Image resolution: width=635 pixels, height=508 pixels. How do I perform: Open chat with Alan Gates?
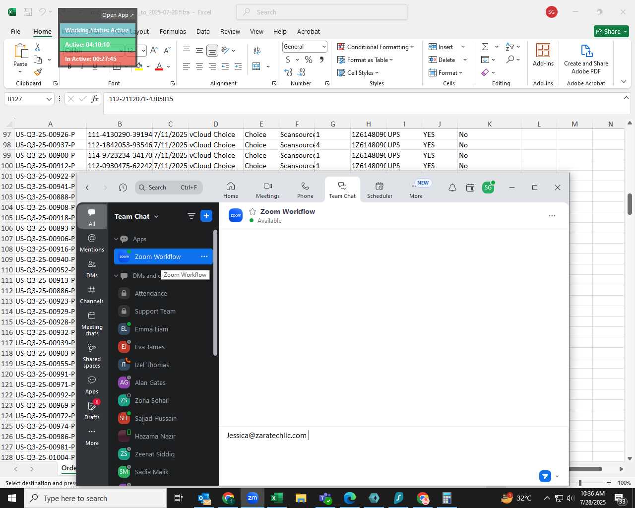163,382
